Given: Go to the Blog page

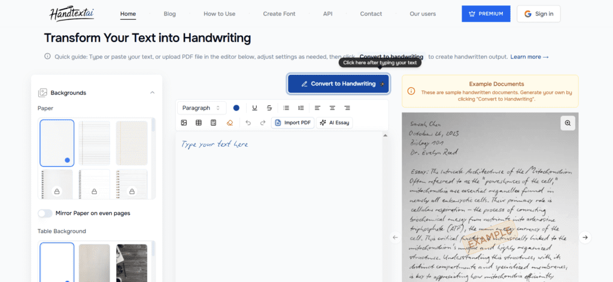Looking at the screenshot, I should [x=169, y=14].
